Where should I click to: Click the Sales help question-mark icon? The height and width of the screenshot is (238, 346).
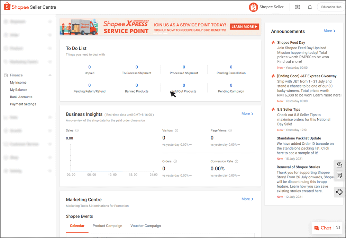click(77, 130)
